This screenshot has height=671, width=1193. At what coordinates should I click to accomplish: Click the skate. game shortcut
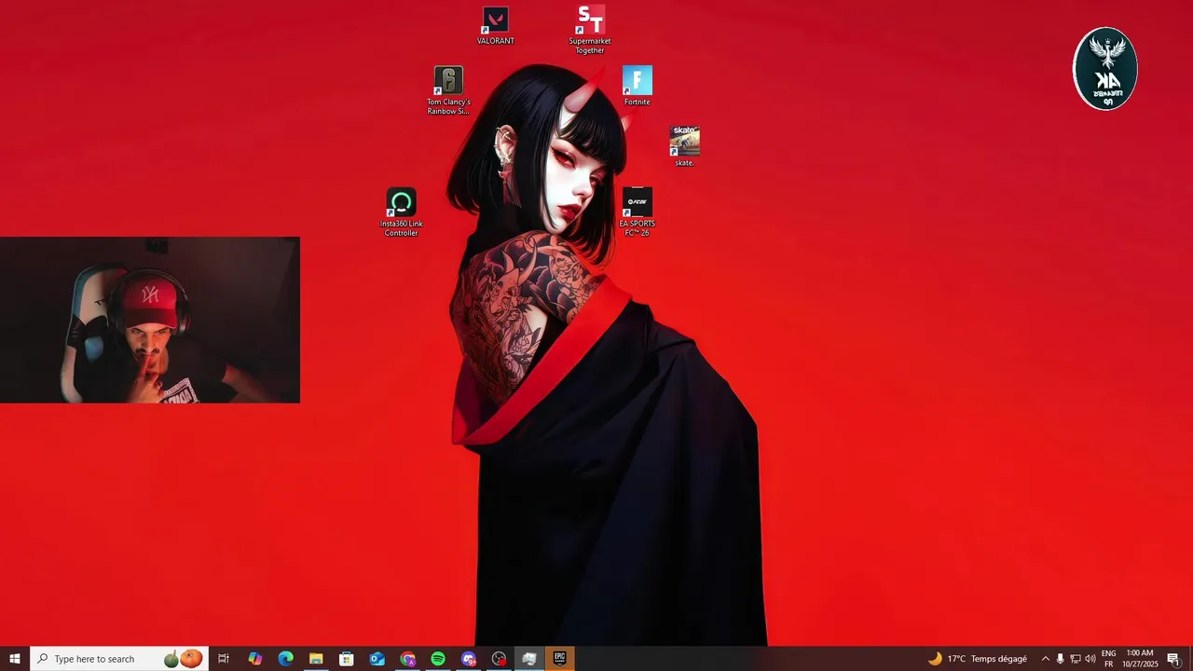coord(684,146)
